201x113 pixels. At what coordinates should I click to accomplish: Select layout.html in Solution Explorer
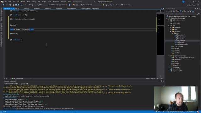click(182, 40)
